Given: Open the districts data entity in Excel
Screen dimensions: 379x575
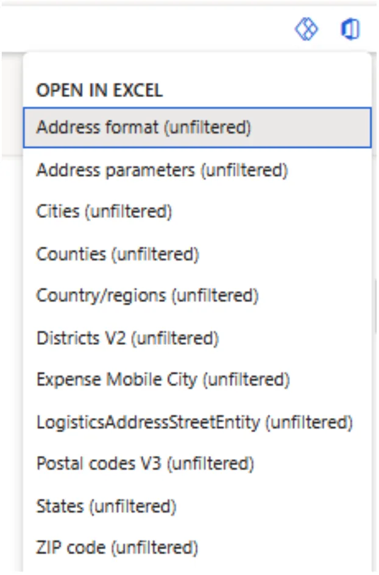Looking at the screenshot, I should (x=127, y=338).
